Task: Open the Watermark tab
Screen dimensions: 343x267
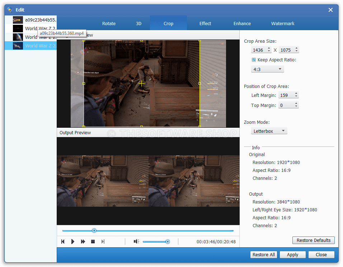Action: coord(283,23)
